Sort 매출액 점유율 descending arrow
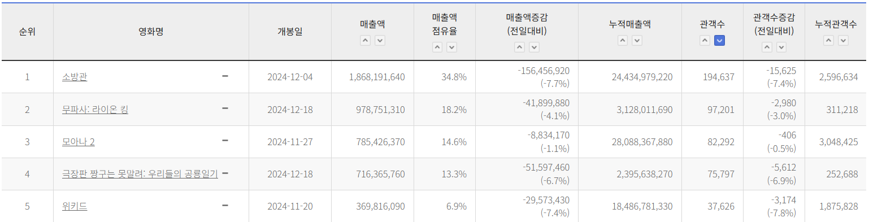 click(x=452, y=47)
